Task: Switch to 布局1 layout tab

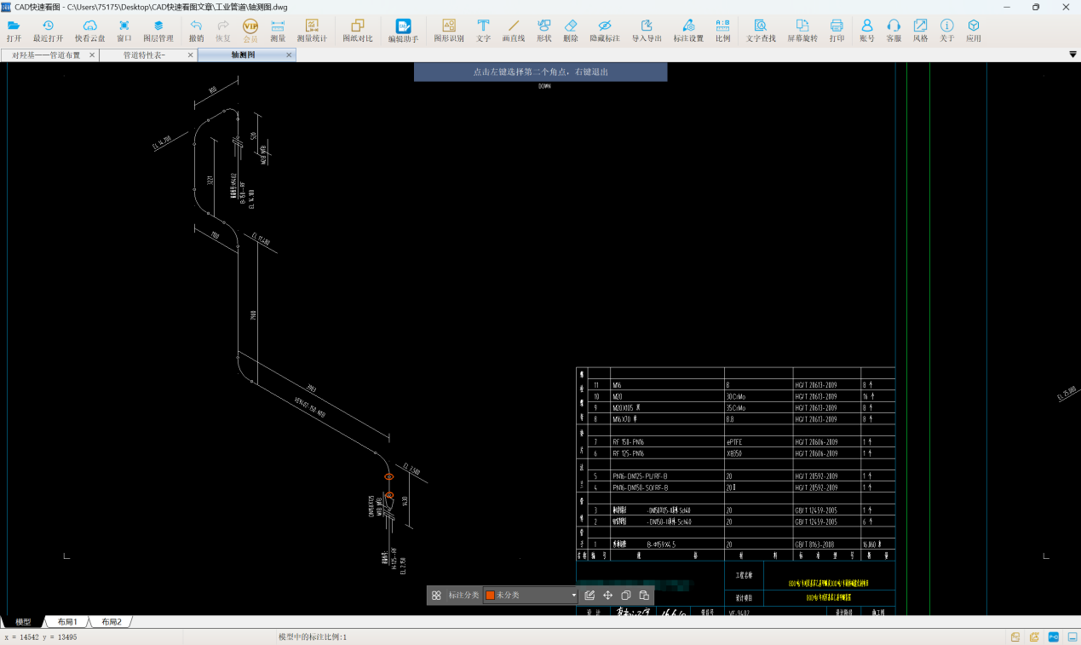Action: (67, 622)
